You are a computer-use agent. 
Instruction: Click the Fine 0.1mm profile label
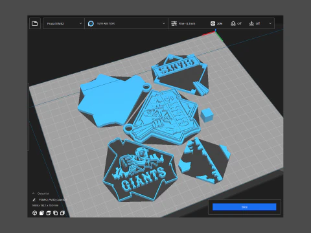click(187, 23)
